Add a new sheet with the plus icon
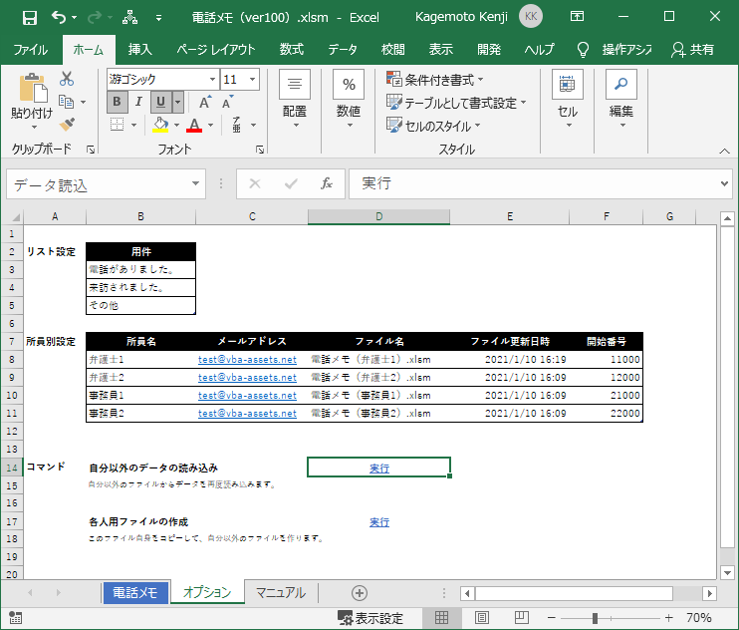This screenshot has width=739, height=630. [360, 593]
